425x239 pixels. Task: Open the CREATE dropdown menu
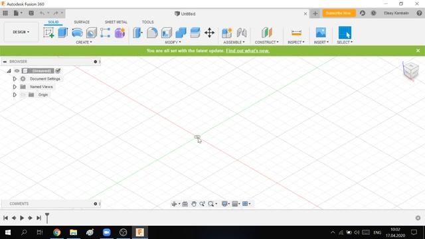pyautogui.click(x=84, y=42)
